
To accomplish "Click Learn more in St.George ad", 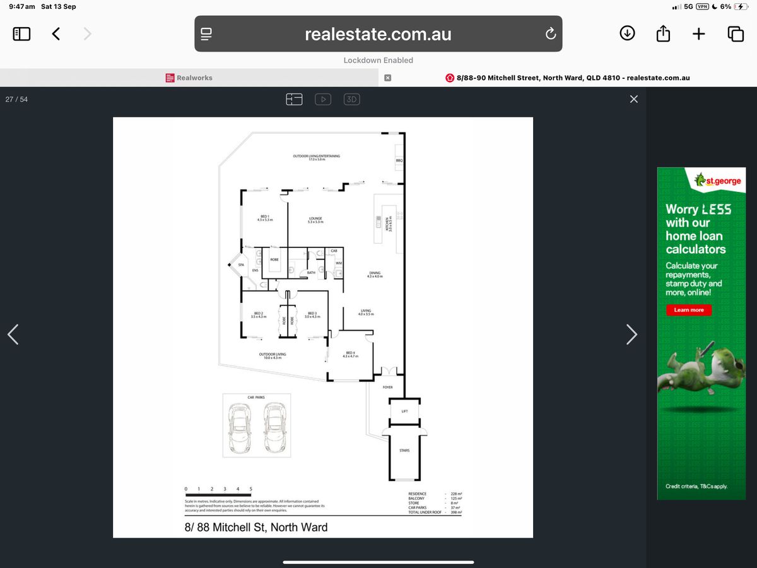I will 689,310.
